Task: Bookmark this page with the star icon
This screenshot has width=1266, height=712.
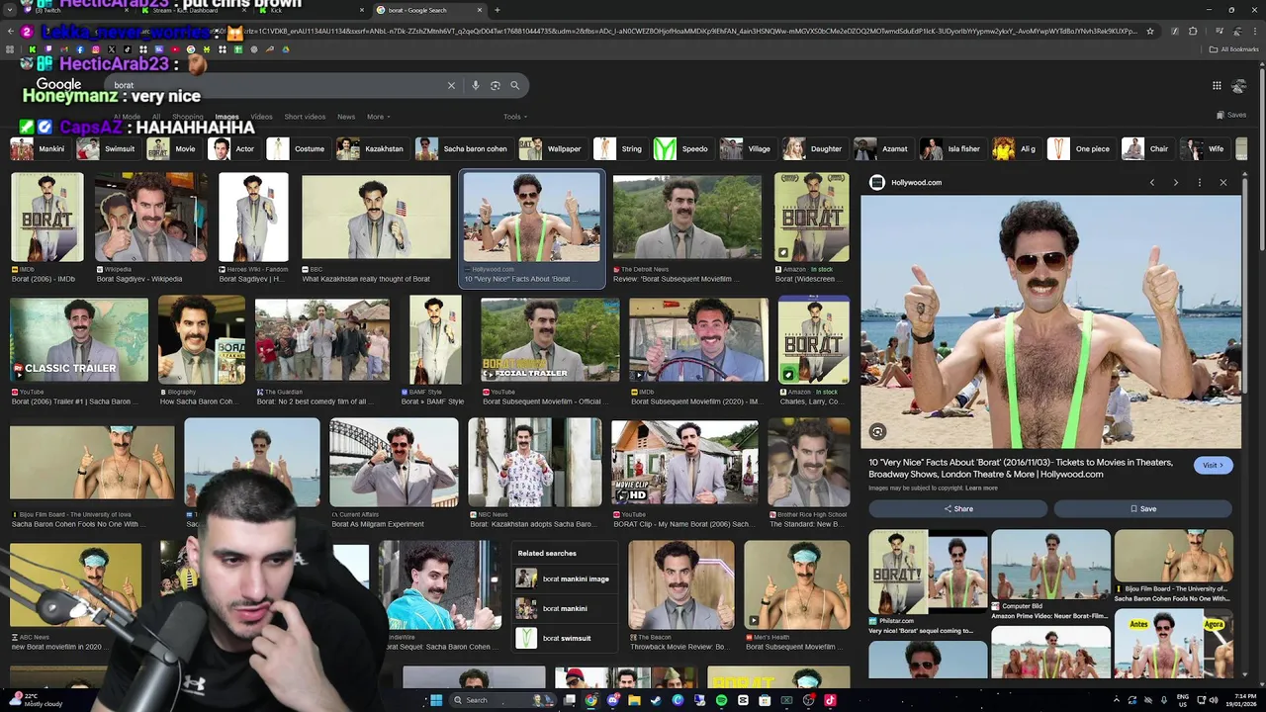Action: pos(1150,31)
